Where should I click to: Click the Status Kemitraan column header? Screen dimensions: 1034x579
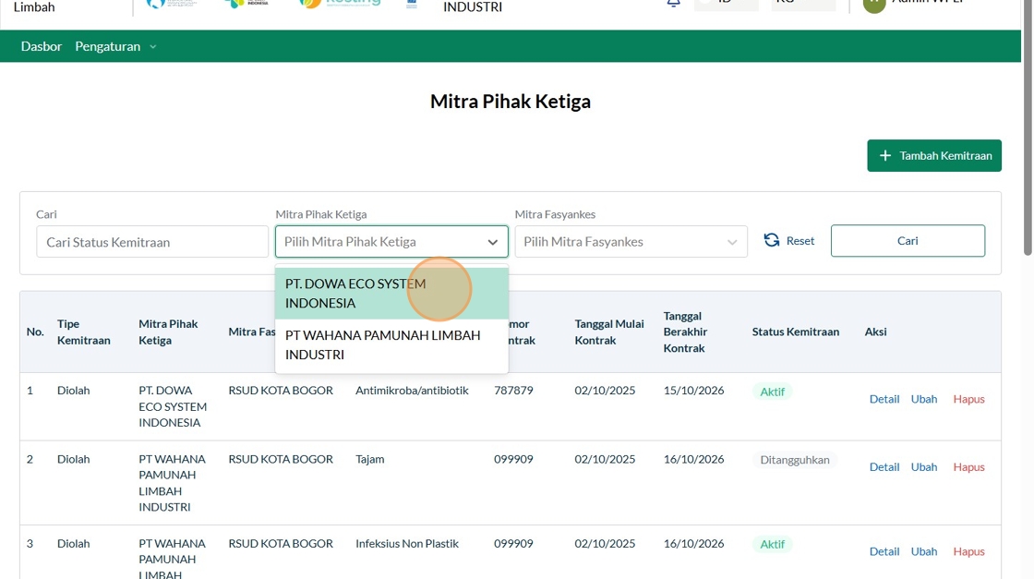tap(795, 332)
